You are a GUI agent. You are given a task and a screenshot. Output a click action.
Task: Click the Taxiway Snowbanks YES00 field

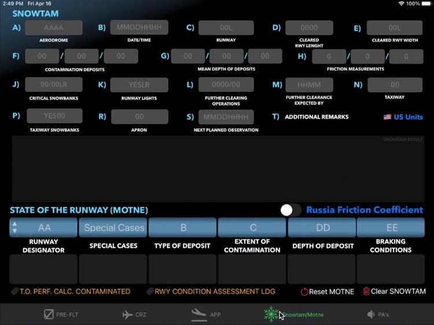tap(54, 116)
